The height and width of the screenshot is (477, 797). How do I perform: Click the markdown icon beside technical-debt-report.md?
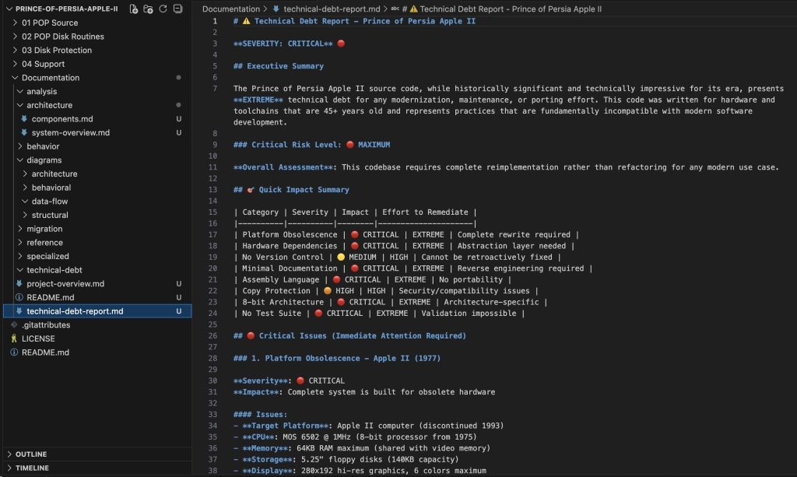click(x=19, y=310)
